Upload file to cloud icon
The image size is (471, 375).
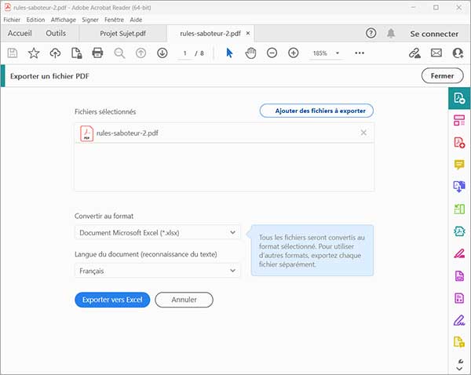point(55,53)
